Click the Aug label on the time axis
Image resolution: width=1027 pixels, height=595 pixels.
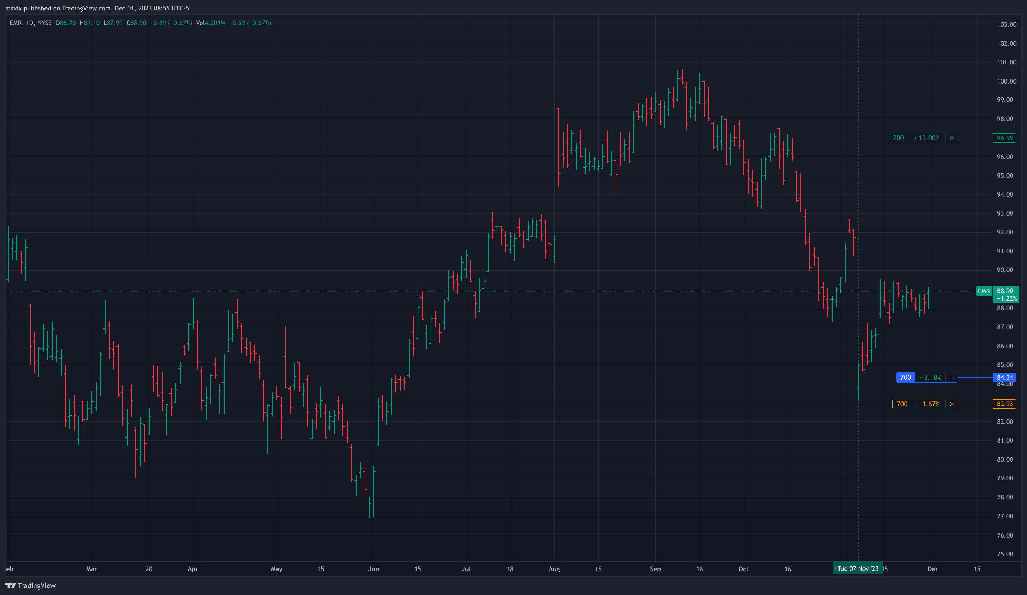554,569
